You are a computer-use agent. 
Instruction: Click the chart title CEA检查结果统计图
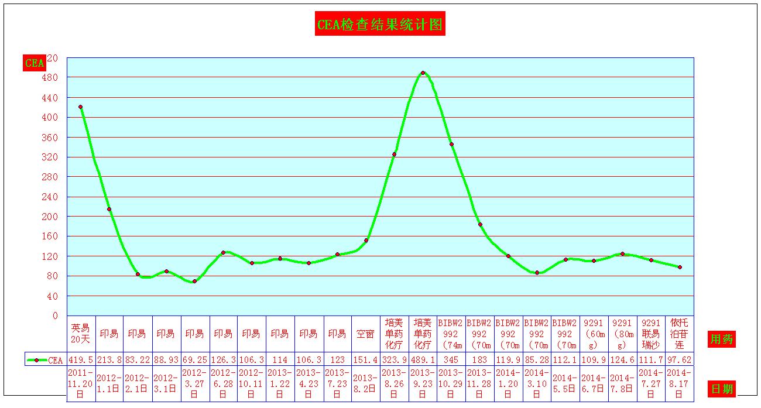(380, 25)
